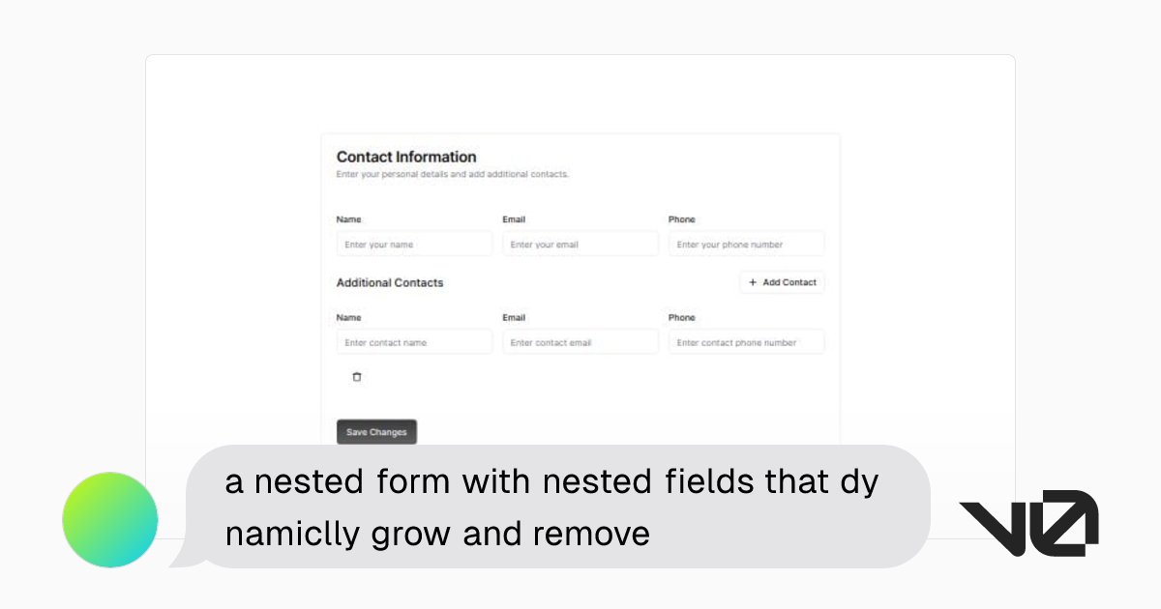
Task: Click the Email label in Additional Contacts
Action: click(x=514, y=317)
